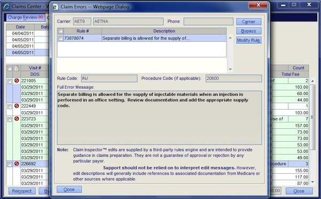Screen dimensions: 321x199
Task: Click the total fee 49.00
Action: point(302,158)
